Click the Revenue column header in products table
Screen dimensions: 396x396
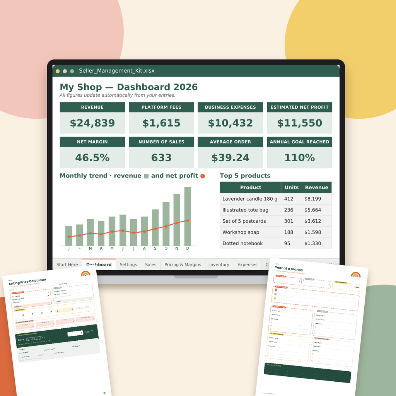tap(317, 188)
